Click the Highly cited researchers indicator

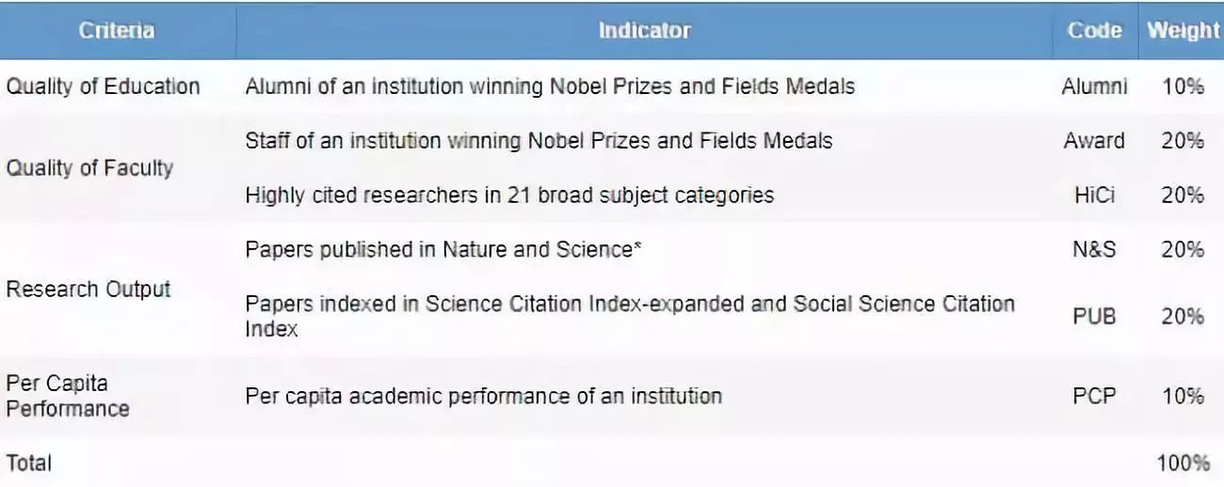click(x=509, y=196)
